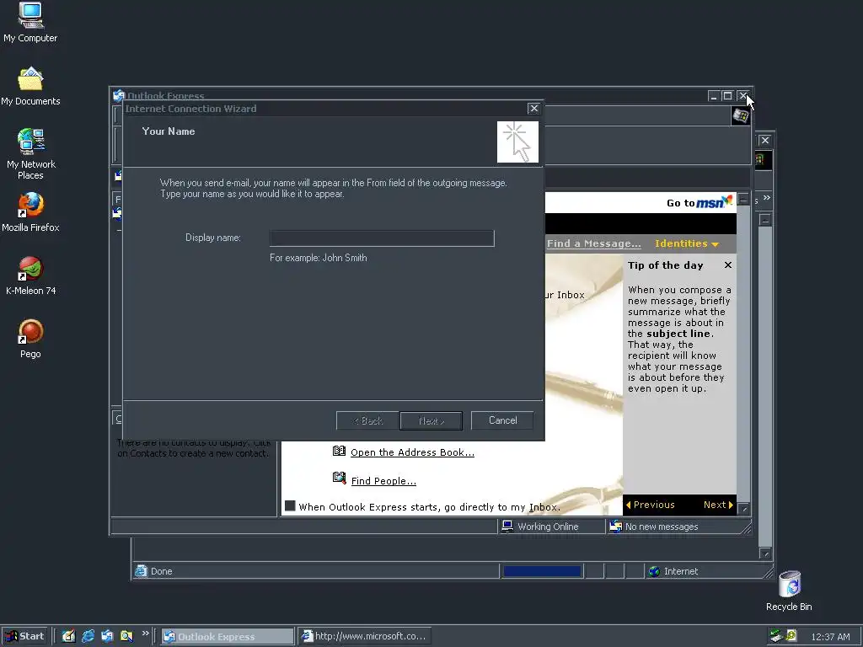Click the Start button
Screen dimensions: 863x647
24,636
